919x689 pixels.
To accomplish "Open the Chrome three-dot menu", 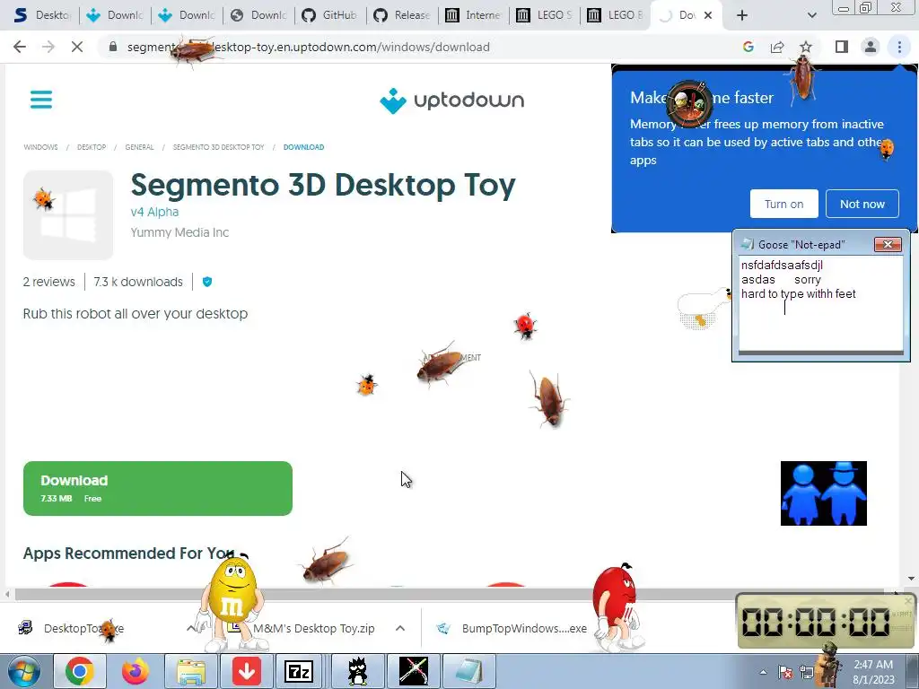I will click(x=899, y=47).
